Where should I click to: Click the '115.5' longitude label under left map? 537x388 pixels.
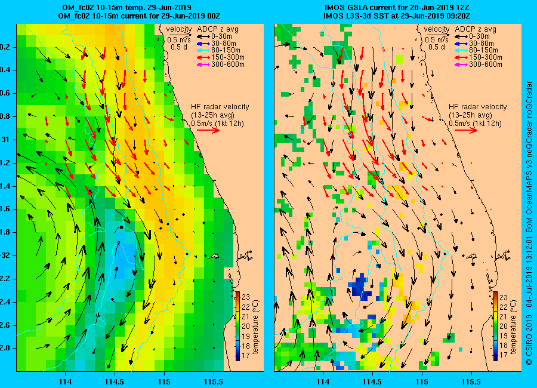click(x=214, y=381)
